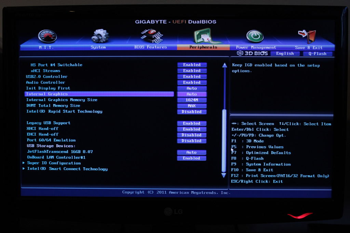
Task: Select the Port 60/64 Emulation label
Action: pyautogui.click(x=51, y=140)
